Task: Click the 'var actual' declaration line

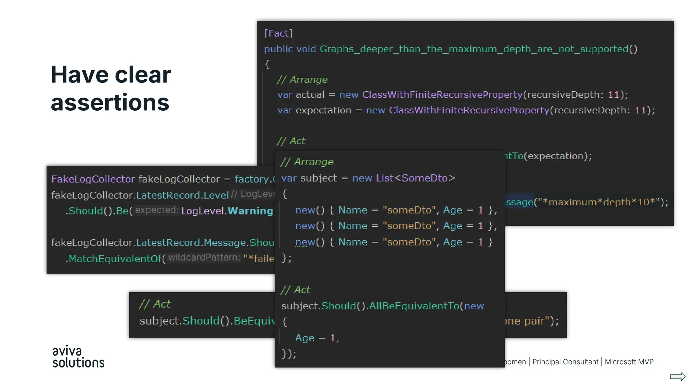Action: tap(453, 95)
